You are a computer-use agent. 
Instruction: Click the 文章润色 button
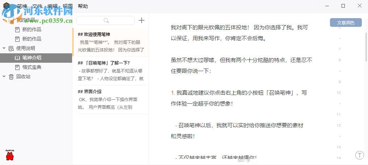point(346,22)
